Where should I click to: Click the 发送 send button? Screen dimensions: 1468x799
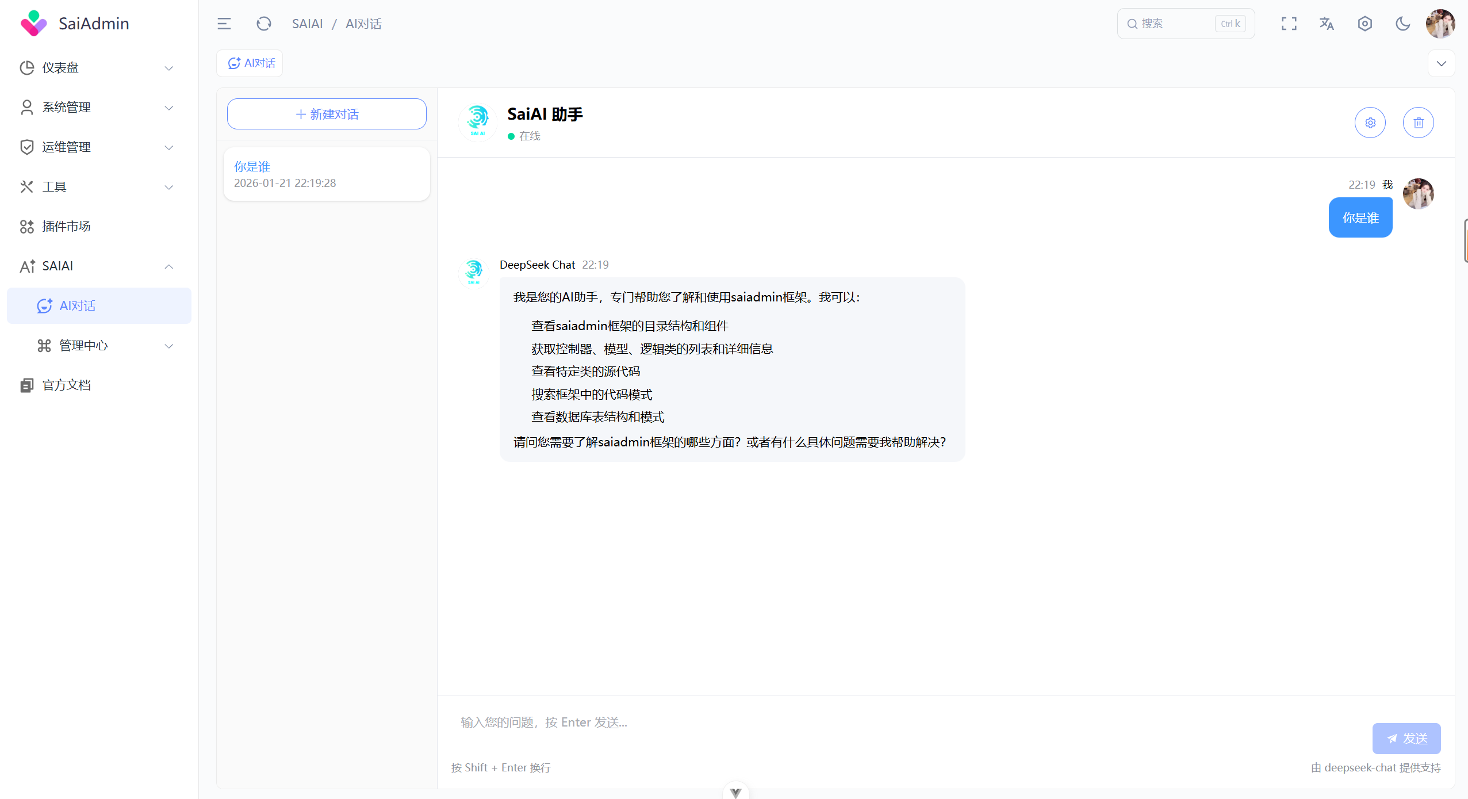tap(1406, 738)
